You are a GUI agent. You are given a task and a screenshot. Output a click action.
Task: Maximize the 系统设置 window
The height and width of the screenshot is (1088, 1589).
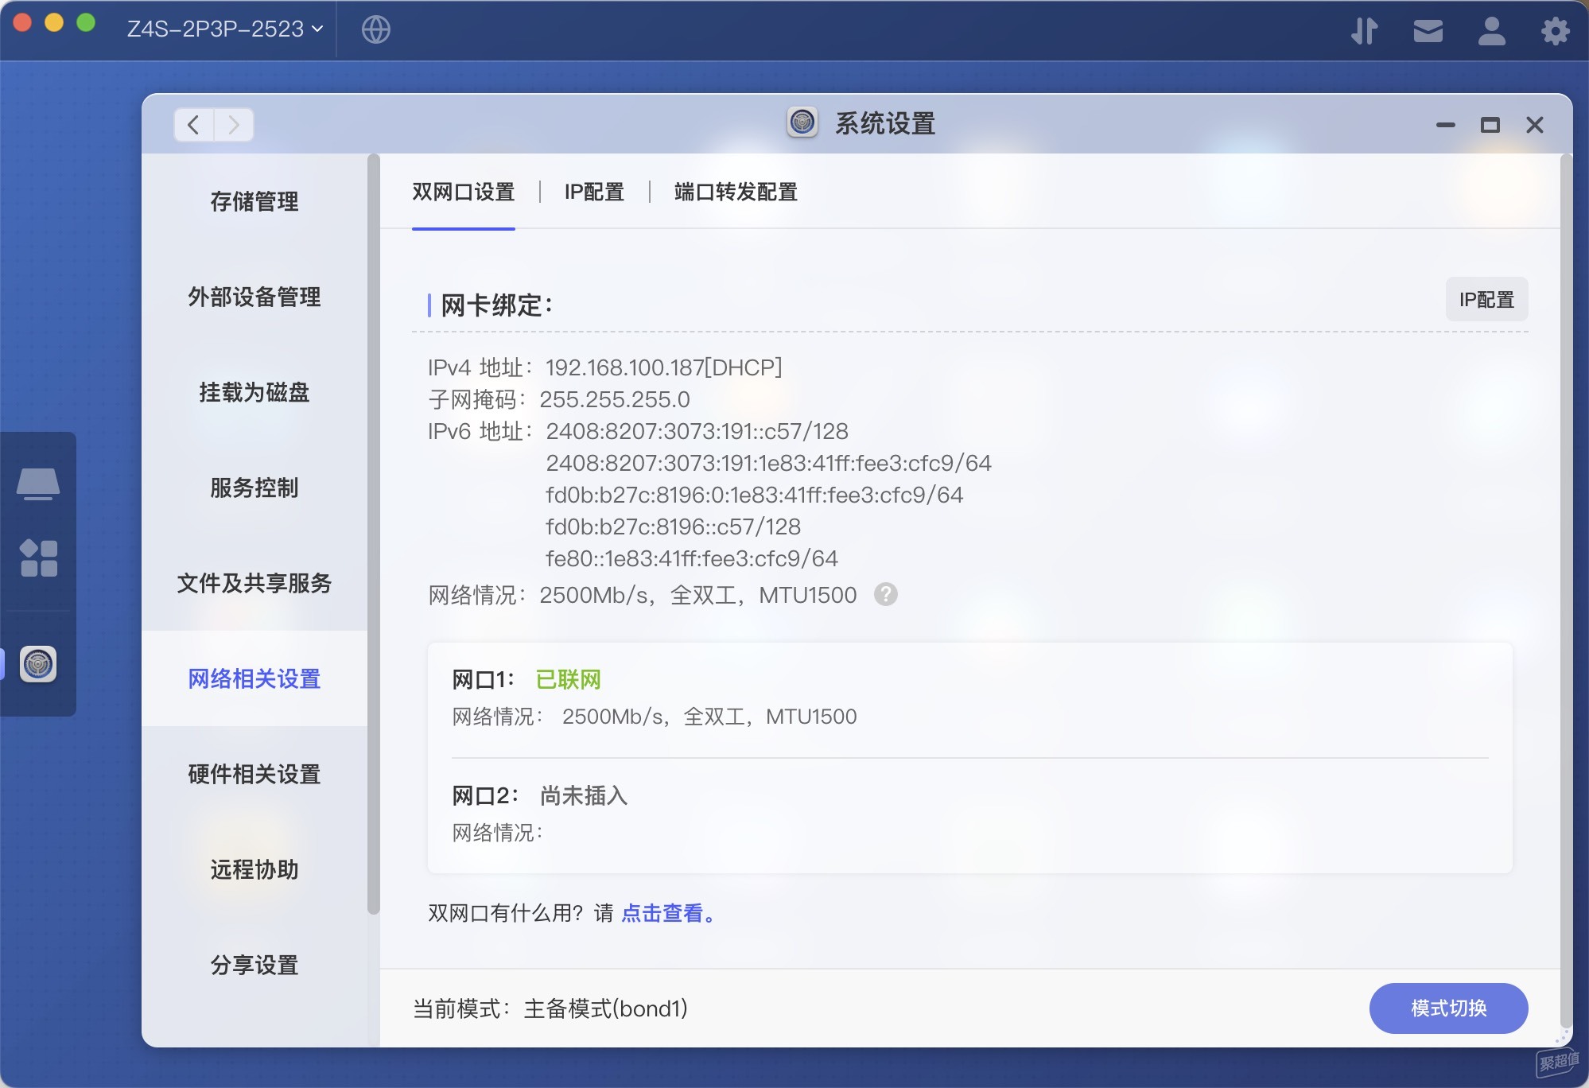[1490, 125]
